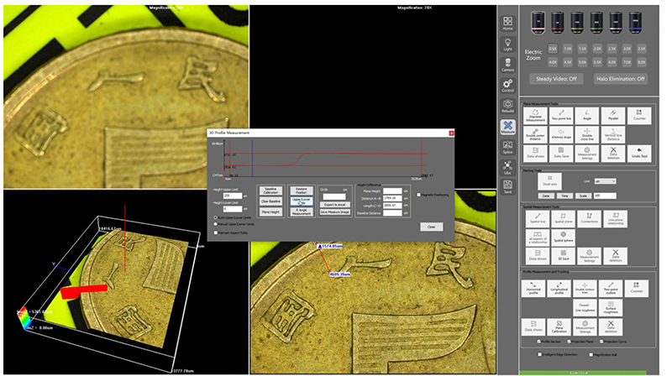
Task: Open the Libs sidebar icon
Action: pos(507,168)
